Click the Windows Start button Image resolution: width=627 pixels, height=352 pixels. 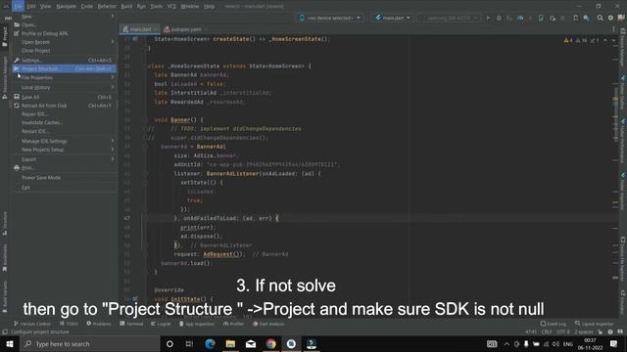pos(10,343)
